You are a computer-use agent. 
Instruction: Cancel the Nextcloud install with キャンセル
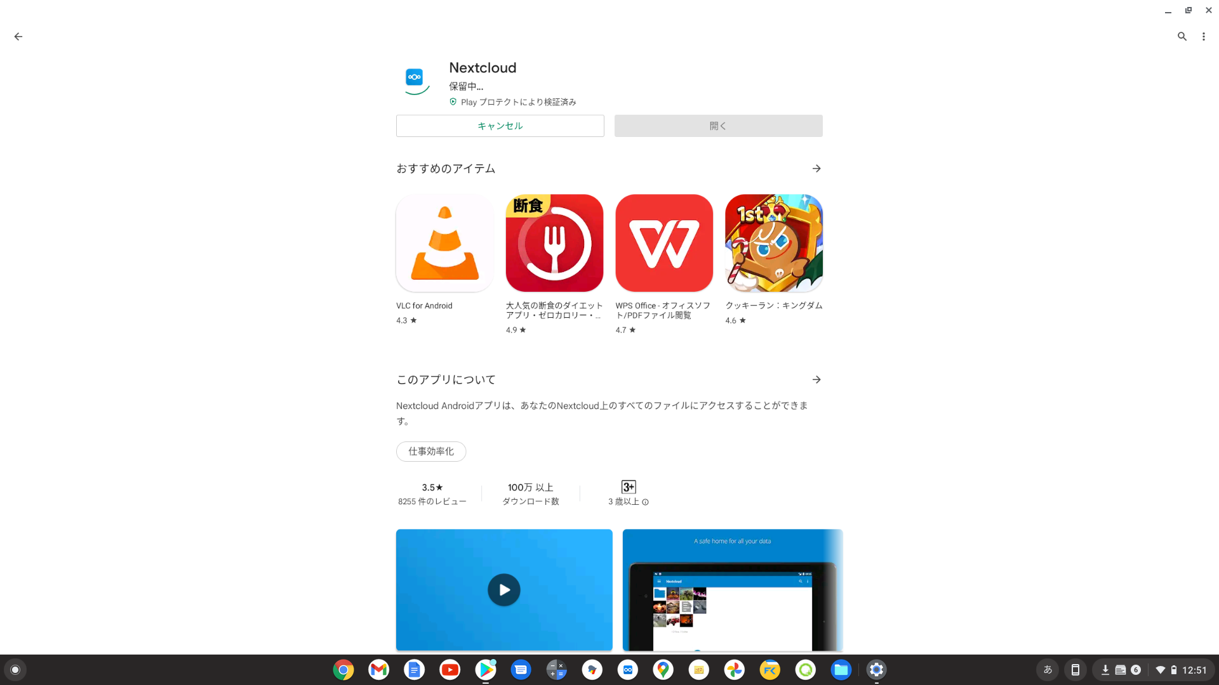500,126
